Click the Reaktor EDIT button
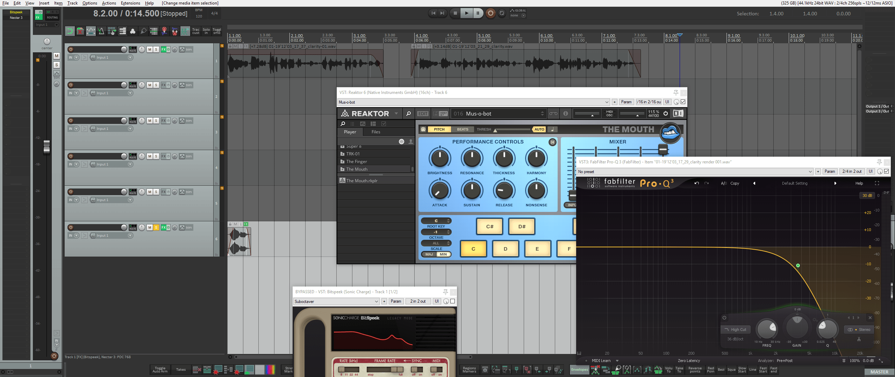The height and width of the screenshot is (377, 895). tap(423, 113)
